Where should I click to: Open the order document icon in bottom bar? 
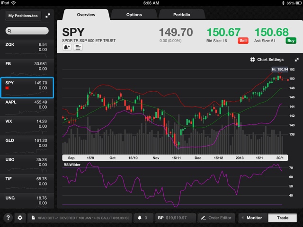click(x=33, y=218)
